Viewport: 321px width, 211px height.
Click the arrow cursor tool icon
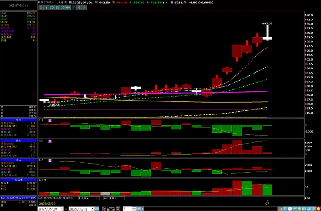click(x=285, y=209)
